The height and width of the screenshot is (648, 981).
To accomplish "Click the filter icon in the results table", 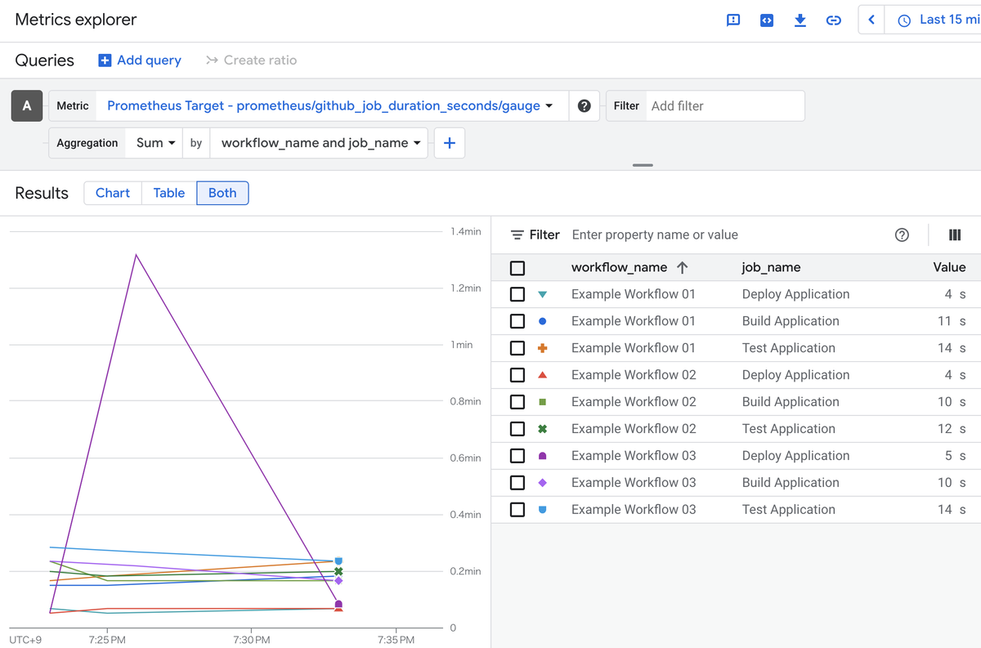I will 518,235.
